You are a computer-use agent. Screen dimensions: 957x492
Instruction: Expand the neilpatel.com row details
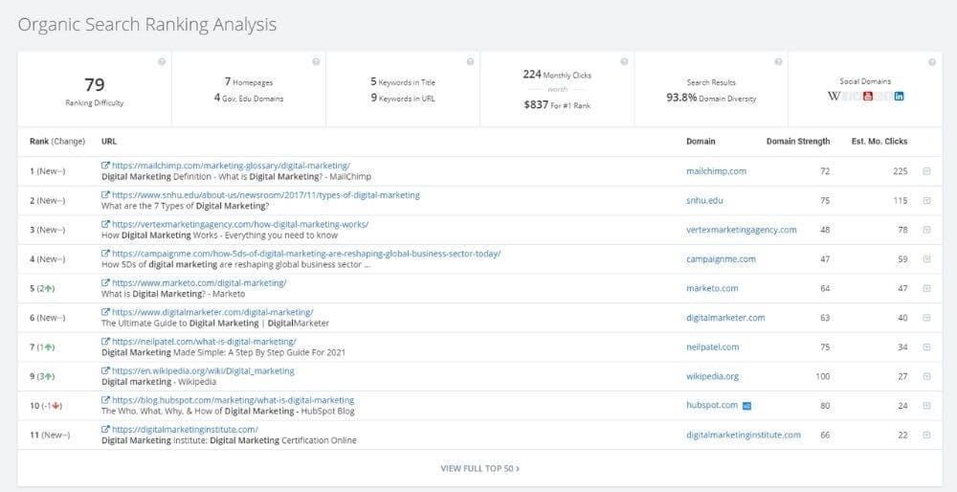pyautogui.click(x=926, y=347)
